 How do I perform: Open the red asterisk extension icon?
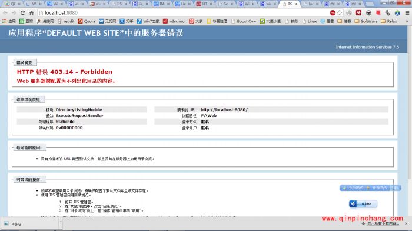(358, 12)
